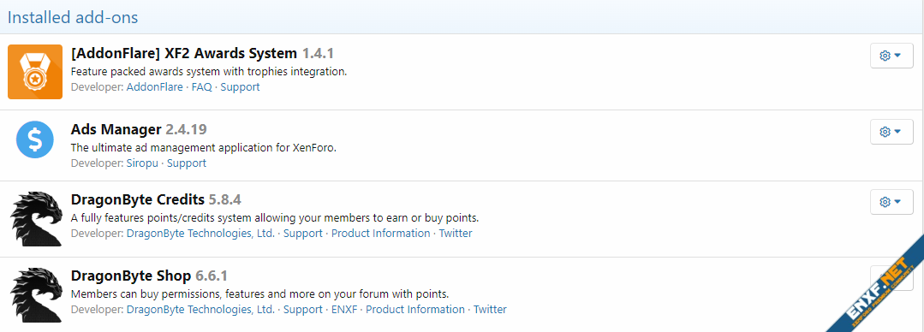Viewport: 924px width, 332px height.
Task: Click the DragonByte Credits dragon logo
Action: click(37, 218)
